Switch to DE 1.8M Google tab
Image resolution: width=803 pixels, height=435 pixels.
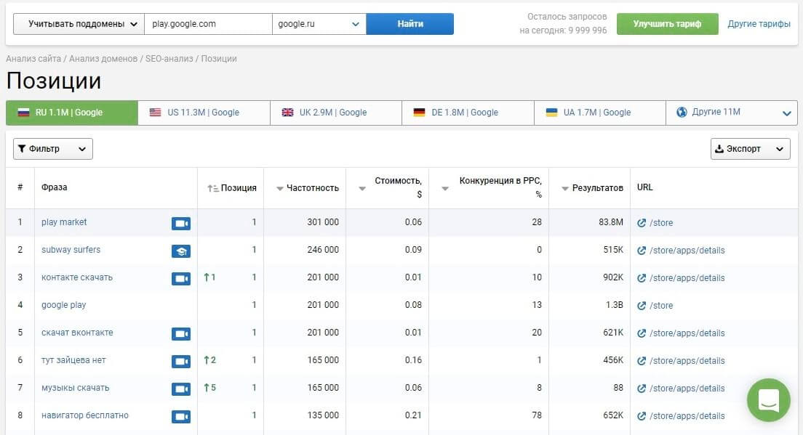[x=468, y=113]
